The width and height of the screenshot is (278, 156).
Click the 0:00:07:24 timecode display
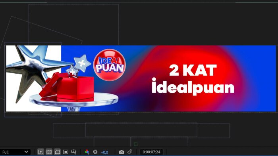(151, 152)
